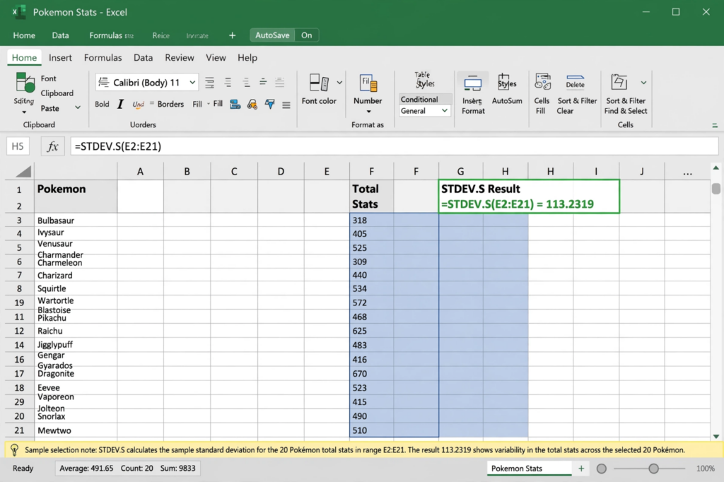The image size is (724, 482).
Task: Select the Mewtwo cell
Action: (x=76, y=430)
